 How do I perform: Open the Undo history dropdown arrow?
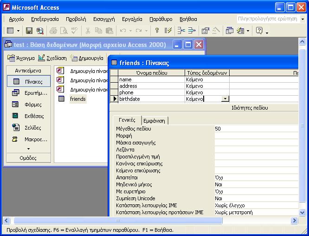[130, 31]
